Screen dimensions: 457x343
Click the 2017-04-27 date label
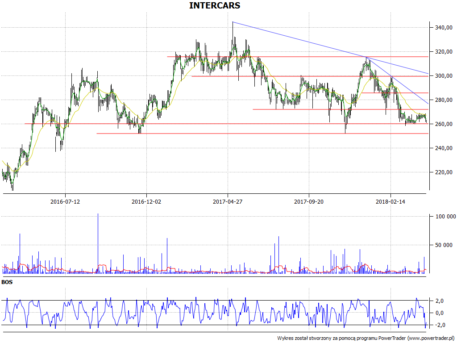click(x=228, y=201)
